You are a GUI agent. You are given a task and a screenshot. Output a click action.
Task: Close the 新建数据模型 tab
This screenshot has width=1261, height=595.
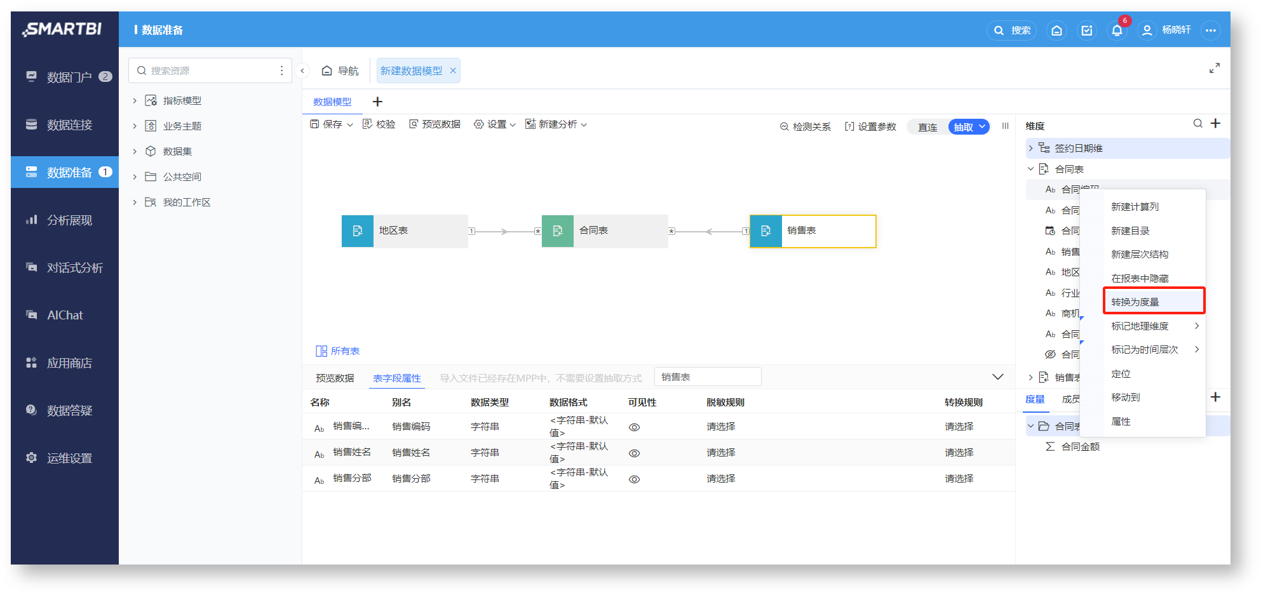click(453, 70)
